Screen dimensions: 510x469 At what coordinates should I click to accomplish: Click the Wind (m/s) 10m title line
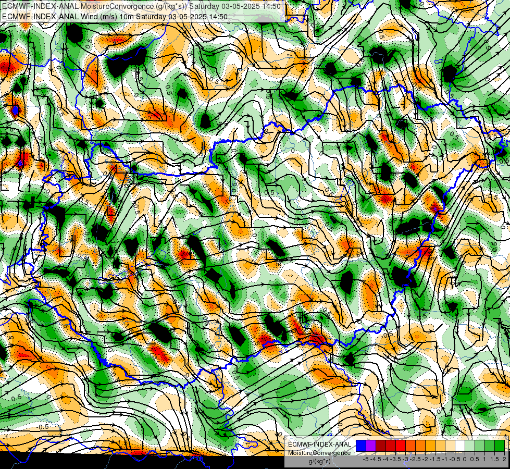tap(115, 17)
